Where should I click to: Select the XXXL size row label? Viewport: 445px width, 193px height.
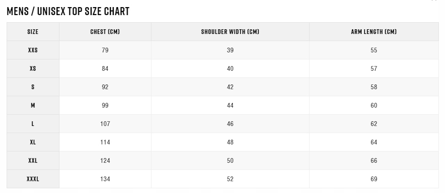[33, 179]
